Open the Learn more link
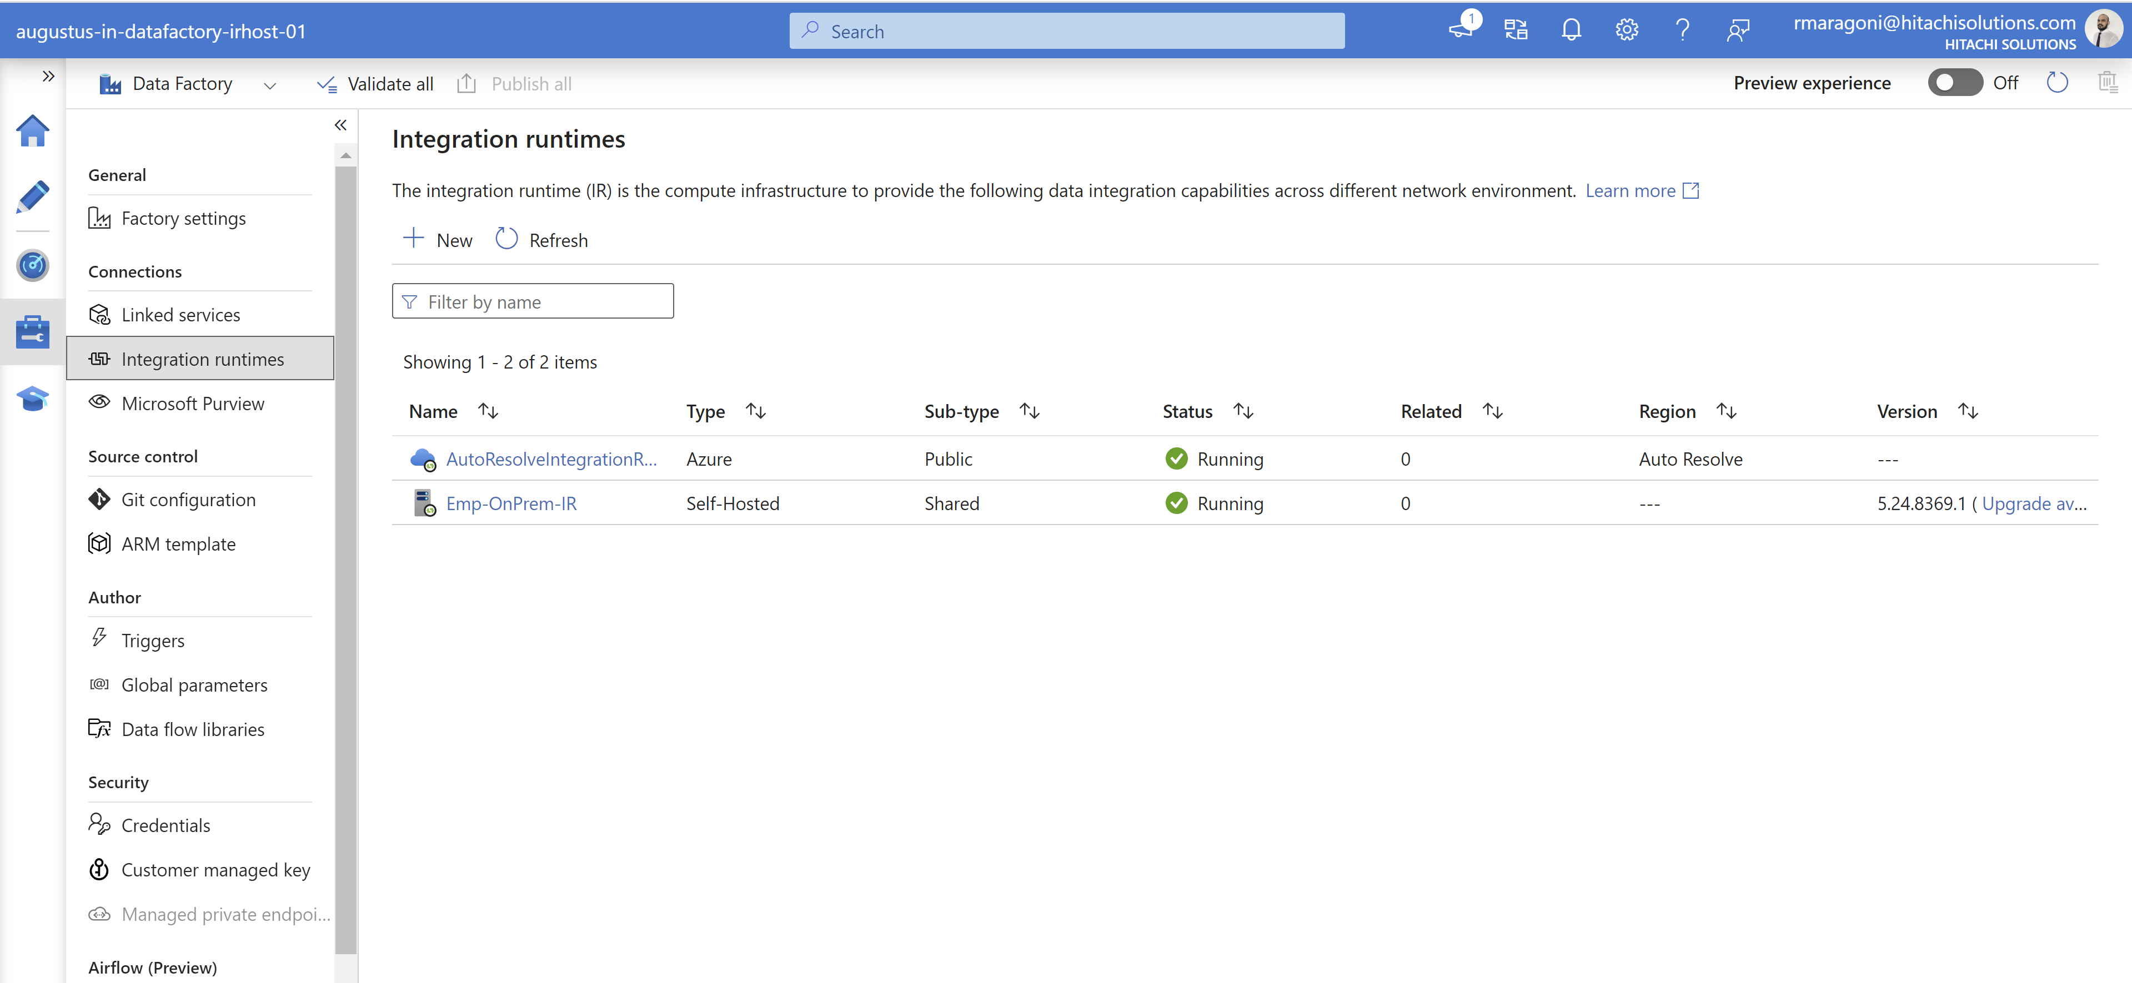 coord(1642,190)
